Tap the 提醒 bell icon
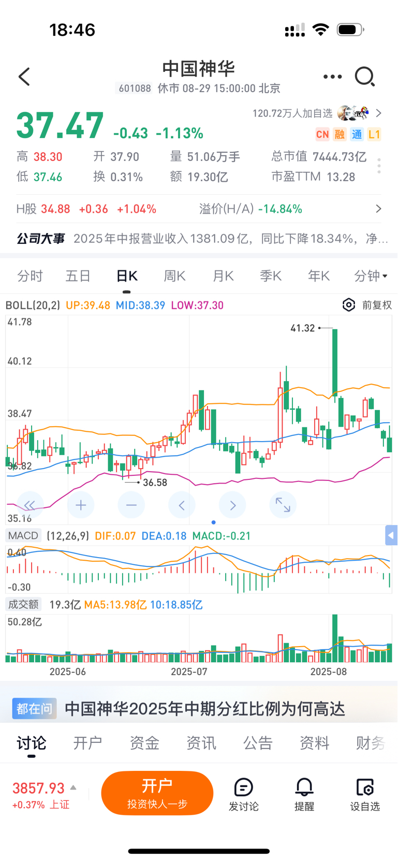 coord(304,787)
